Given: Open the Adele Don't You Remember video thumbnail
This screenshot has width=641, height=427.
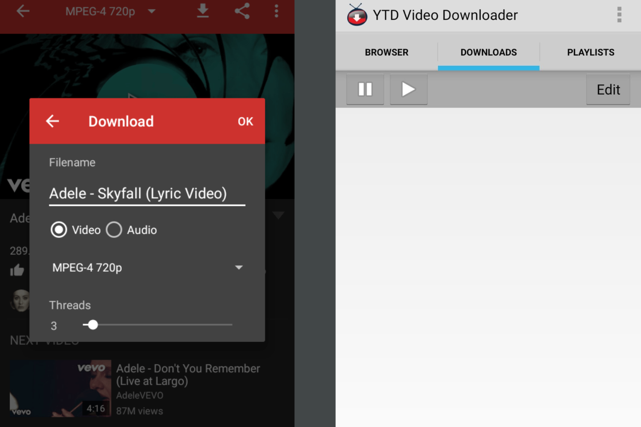Looking at the screenshot, I should point(60,388).
